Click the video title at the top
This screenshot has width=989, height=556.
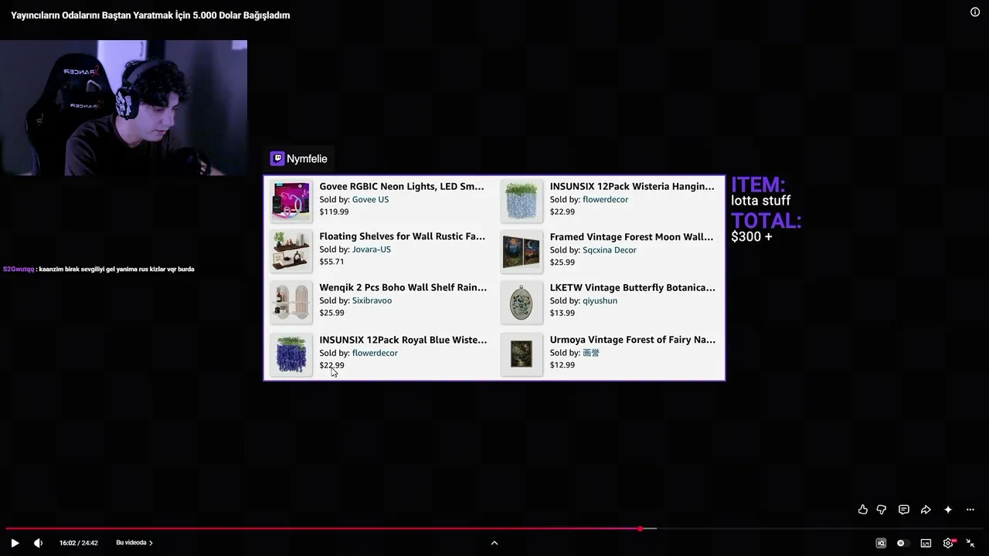tap(151, 15)
